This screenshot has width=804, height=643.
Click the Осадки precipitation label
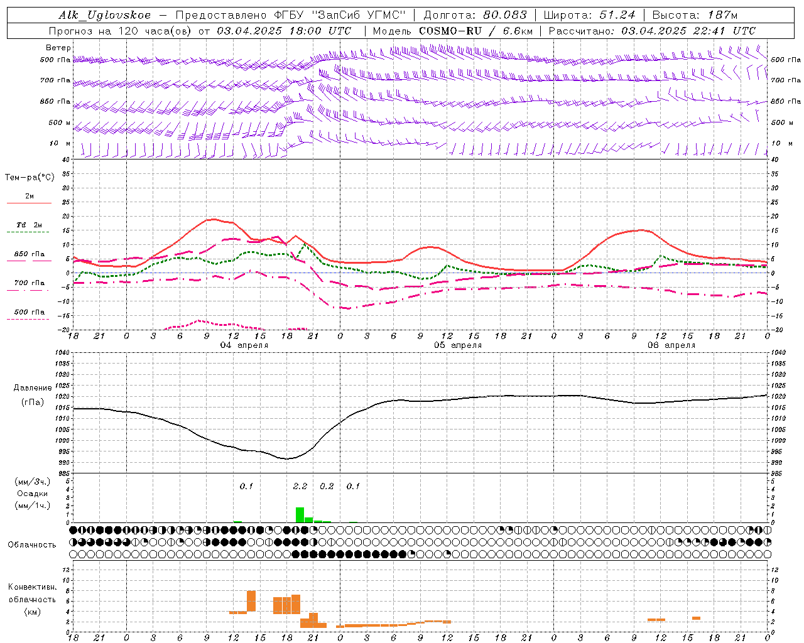click(33, 494)
